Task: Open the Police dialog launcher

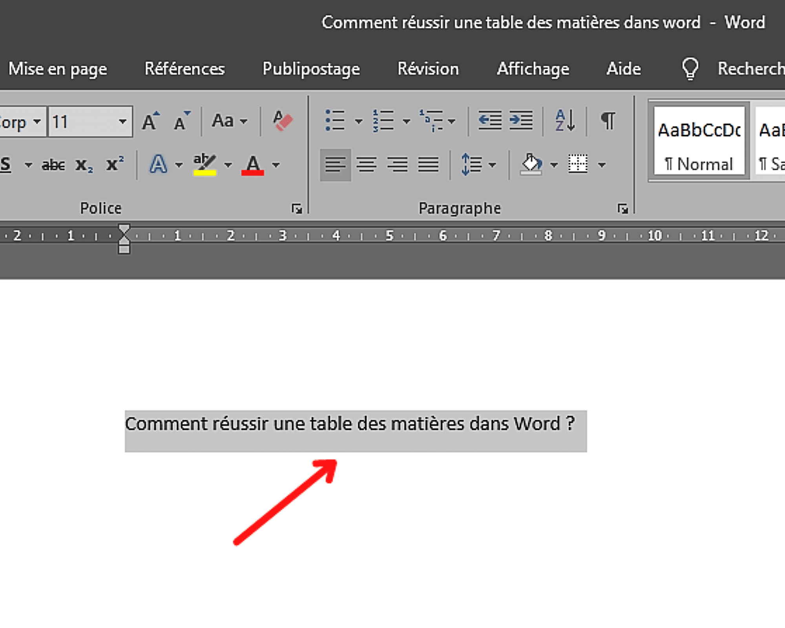Action: 297,208
